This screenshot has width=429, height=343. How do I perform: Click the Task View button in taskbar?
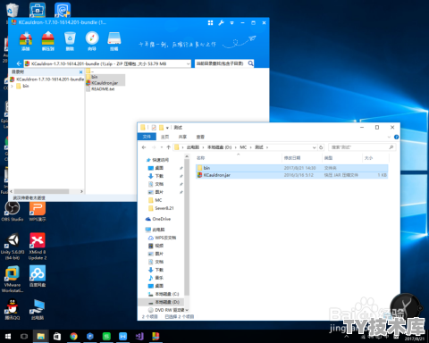click(x=24, y=337)
